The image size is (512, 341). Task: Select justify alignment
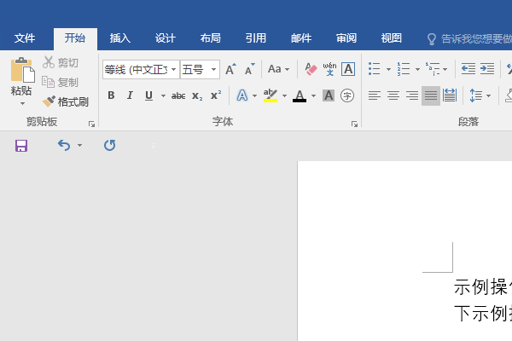point(431,95)
